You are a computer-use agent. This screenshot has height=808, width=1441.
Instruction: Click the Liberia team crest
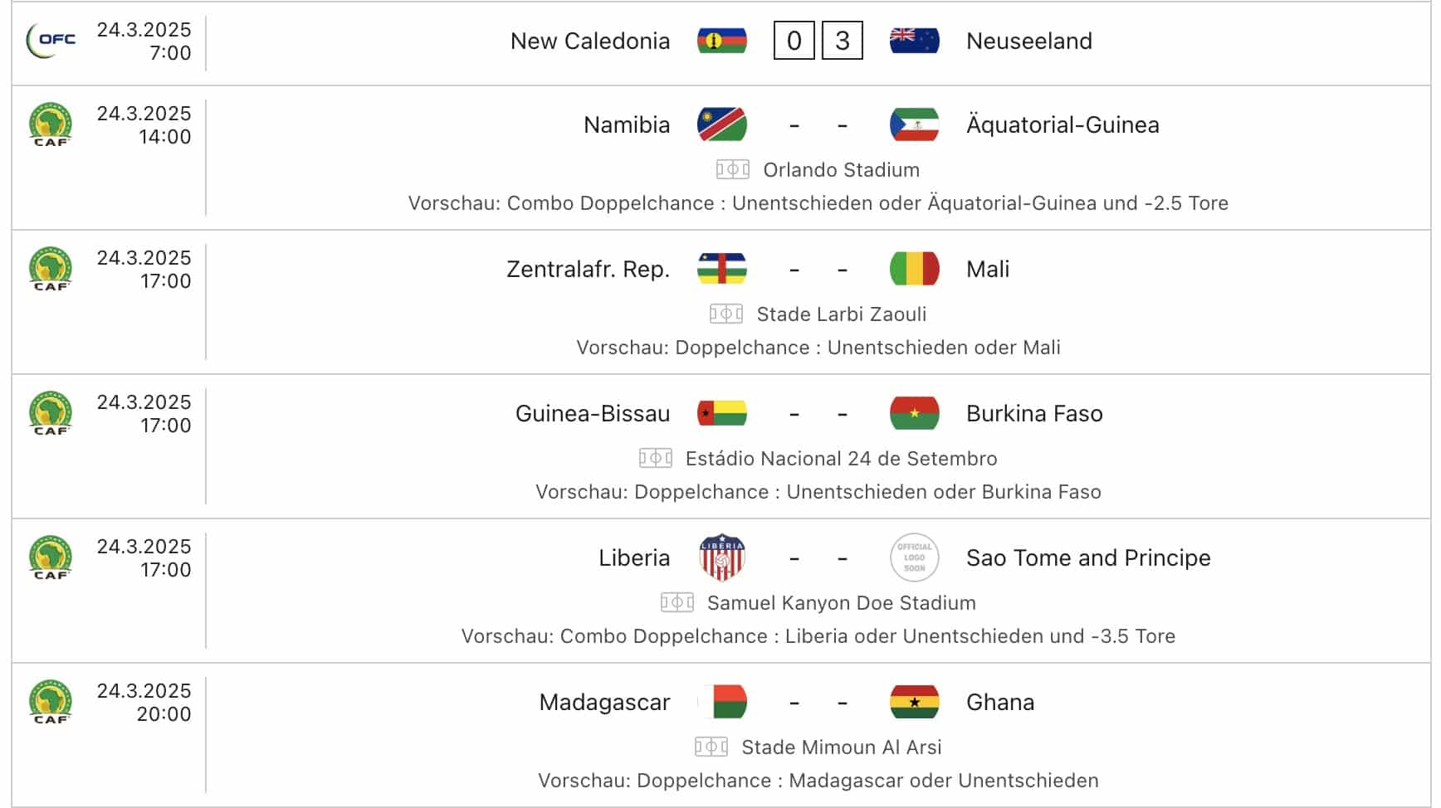click(x=722, y=557)
